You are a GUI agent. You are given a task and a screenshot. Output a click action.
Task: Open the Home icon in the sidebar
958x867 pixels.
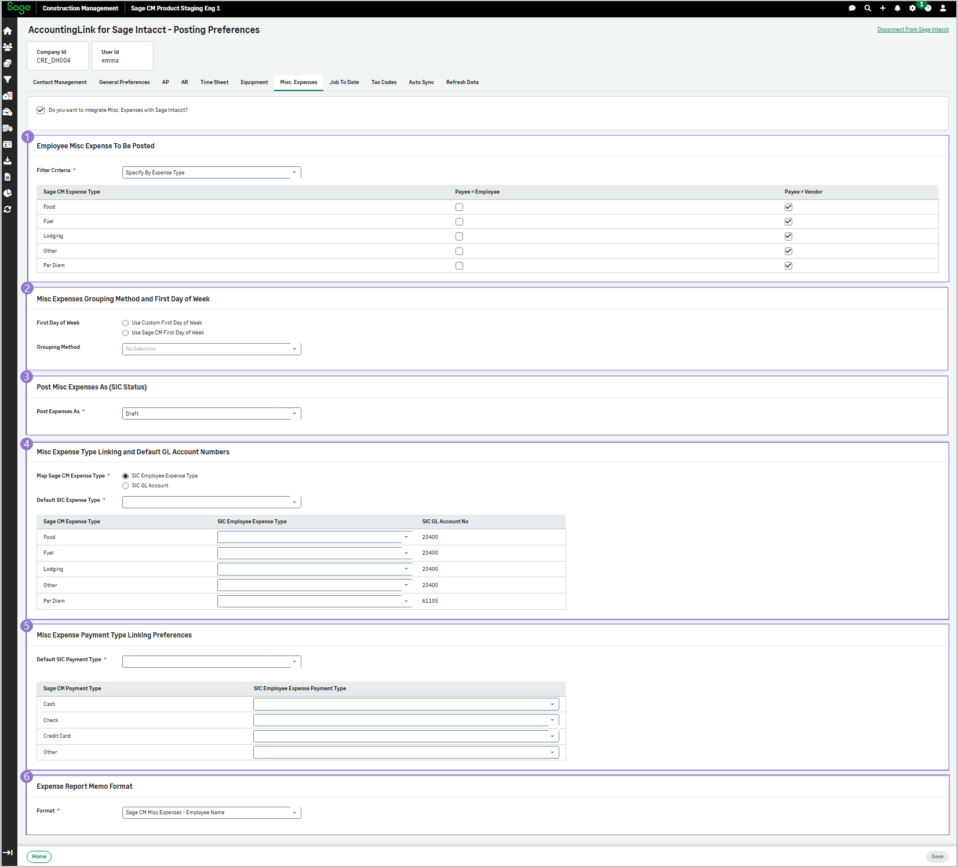click(x=8, y=31)
